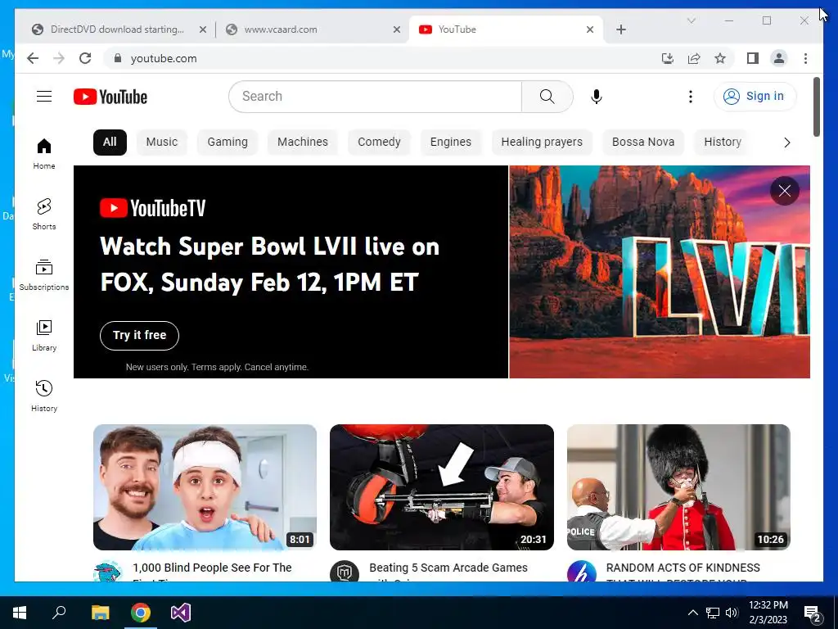Click the install app icon in address bar
Image resolution: width=838 pixels, height=629 pixels.
pyautogui.click(x=668, y=58)
